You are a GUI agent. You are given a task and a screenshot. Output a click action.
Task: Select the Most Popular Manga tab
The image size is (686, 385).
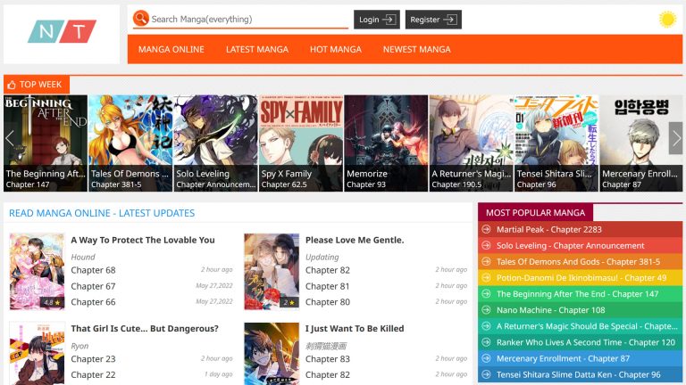tap(536, 213)
